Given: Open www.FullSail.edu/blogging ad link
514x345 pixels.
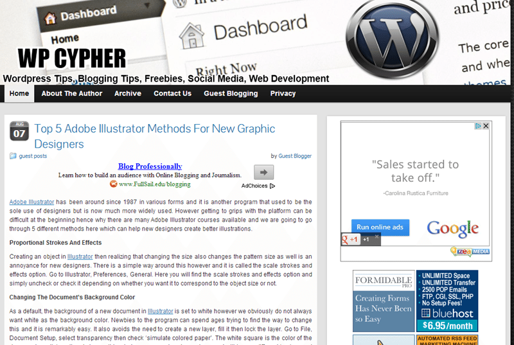Looking at the screenshot, I should point(154,184).
